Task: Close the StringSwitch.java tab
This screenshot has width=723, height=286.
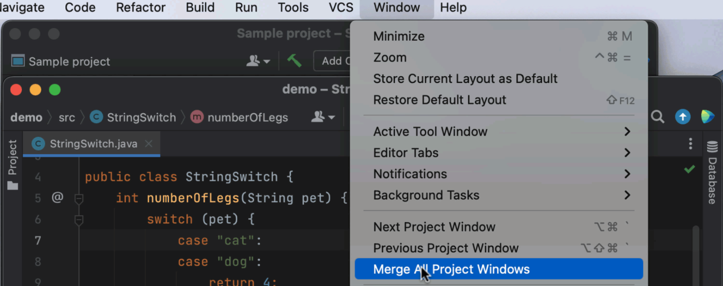Action: (x=149, y=144)
